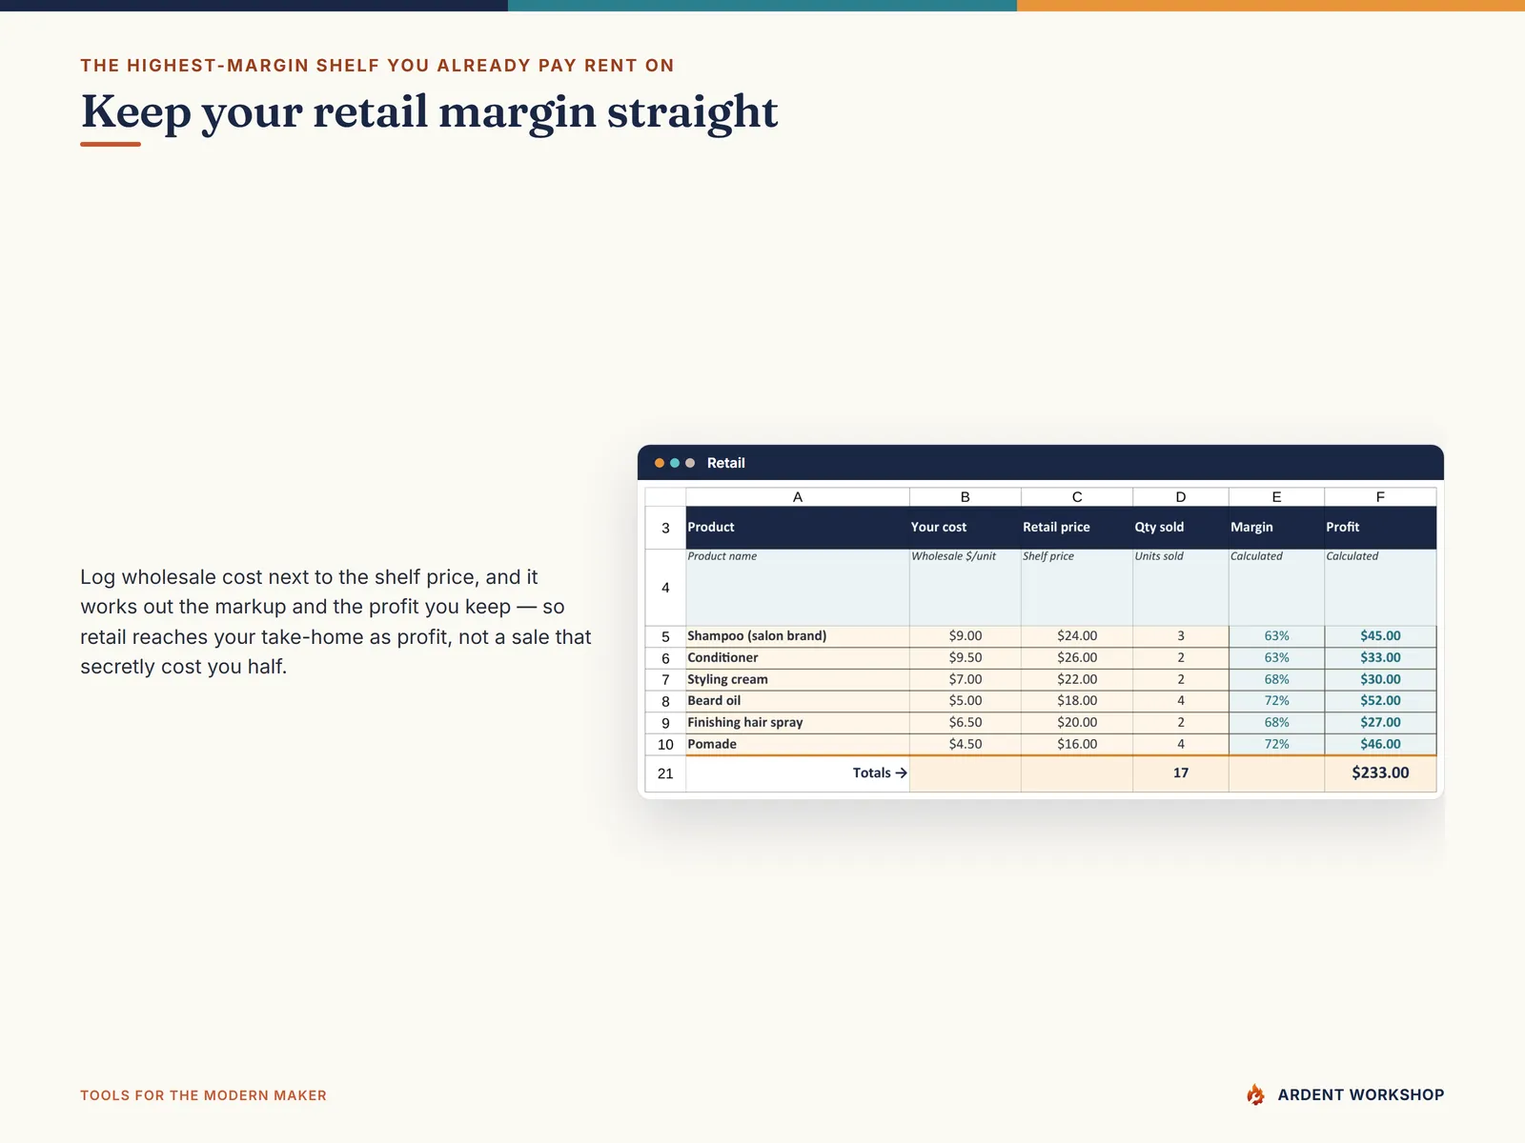Select row 4 number header

click(x=665, y=588)
